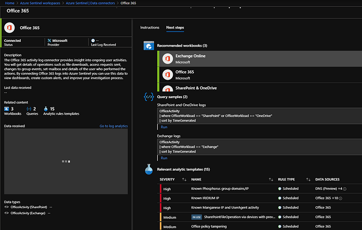Image resolution: width=362 pixels, height=230 pixels.
Task: Click the Exchange logs query code box
Action: (x=260, y=147)
